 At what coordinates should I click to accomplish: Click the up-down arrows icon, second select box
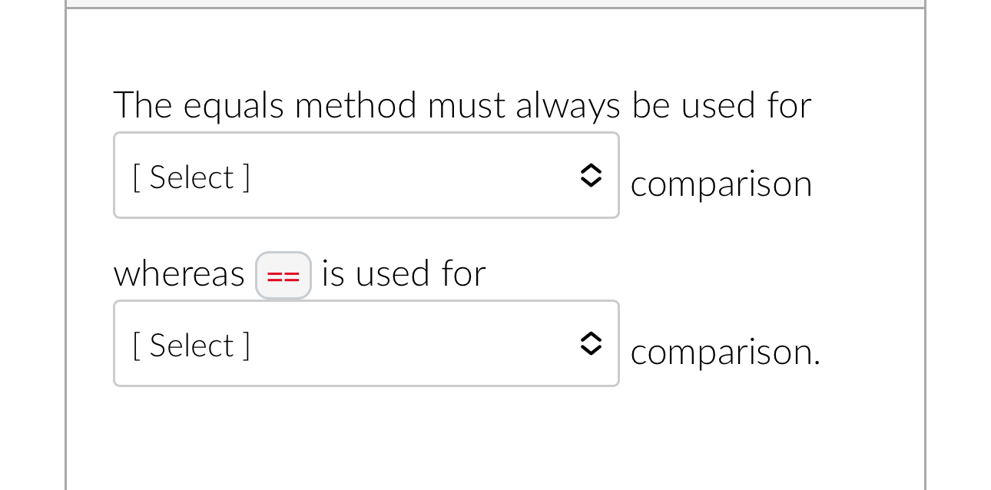(x=591, y=343)
